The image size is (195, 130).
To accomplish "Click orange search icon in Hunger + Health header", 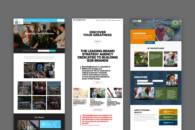I will click(181, 21).
